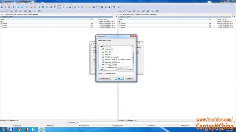Viewport: 236px width, 132px height.
Task: Expand Other (D:) node arrow
Action: click(101, 52)
